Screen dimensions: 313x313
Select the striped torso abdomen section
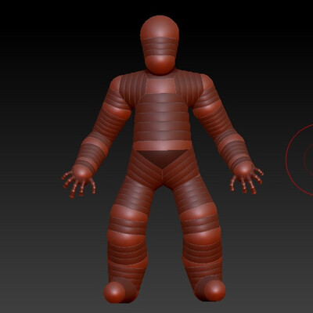(162, 118)
